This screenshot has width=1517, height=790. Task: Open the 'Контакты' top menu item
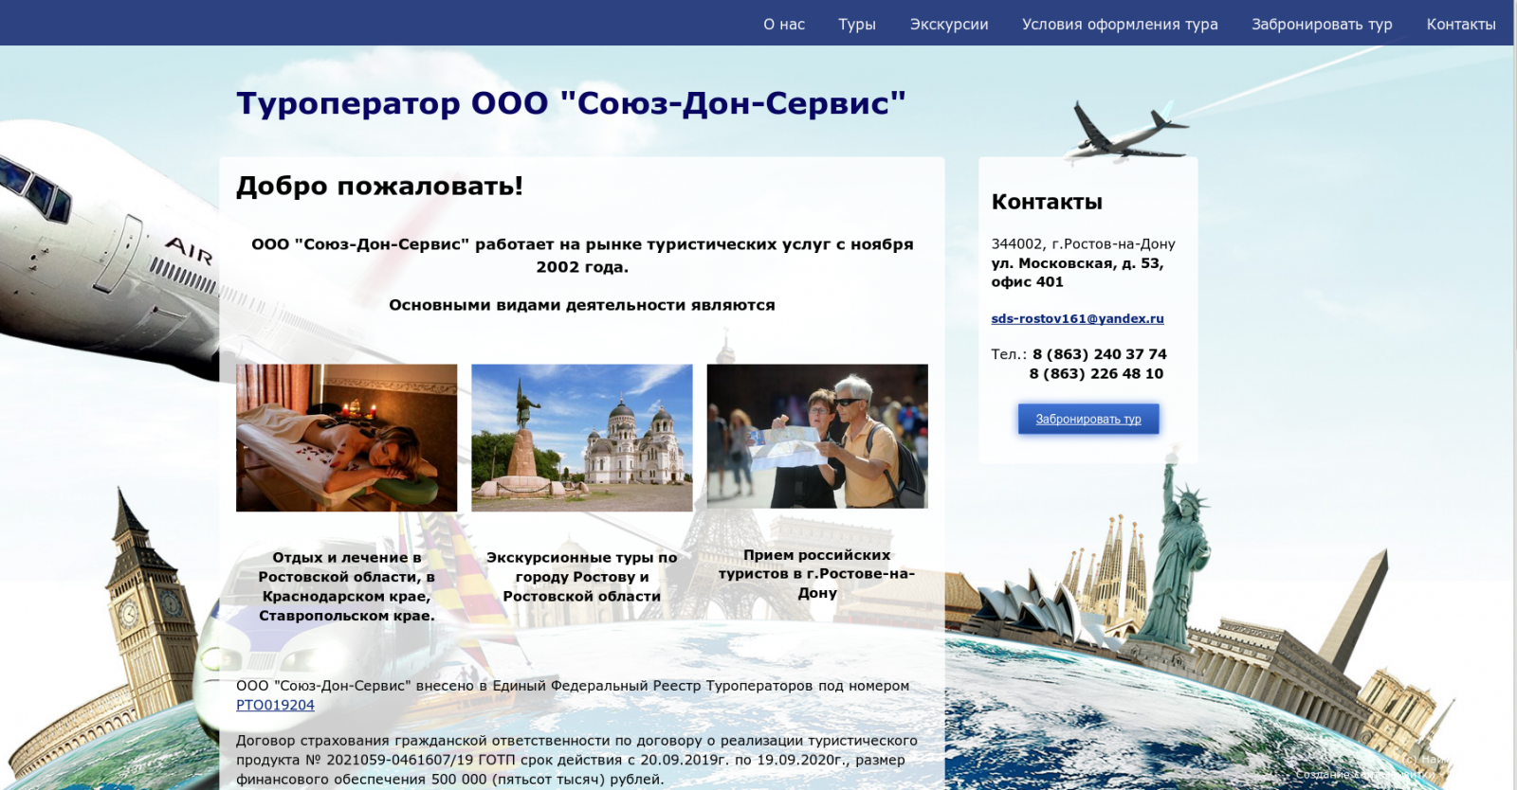pyautogui.click(x=1461, y=25)
